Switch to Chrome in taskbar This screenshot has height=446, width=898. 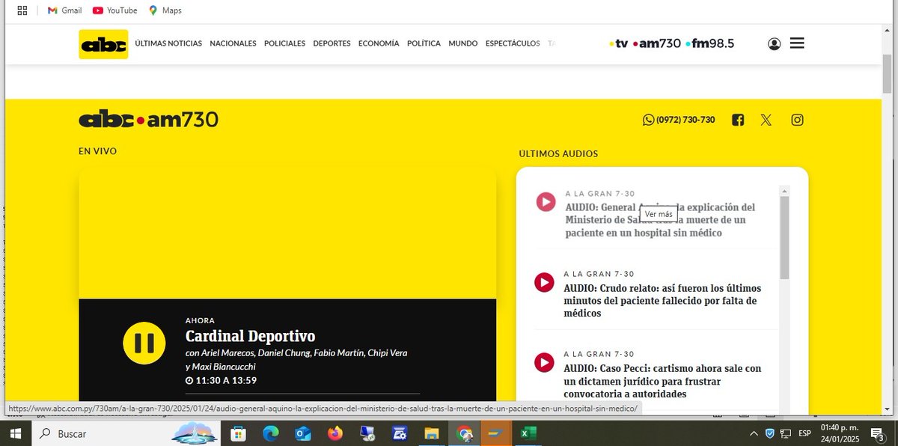point(465,433)
